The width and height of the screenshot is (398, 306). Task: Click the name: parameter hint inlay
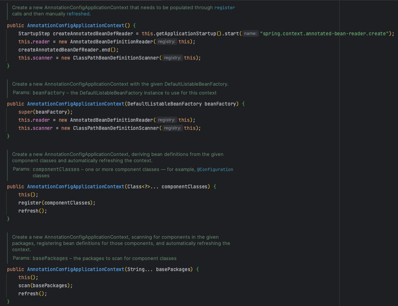click(250, 33)
